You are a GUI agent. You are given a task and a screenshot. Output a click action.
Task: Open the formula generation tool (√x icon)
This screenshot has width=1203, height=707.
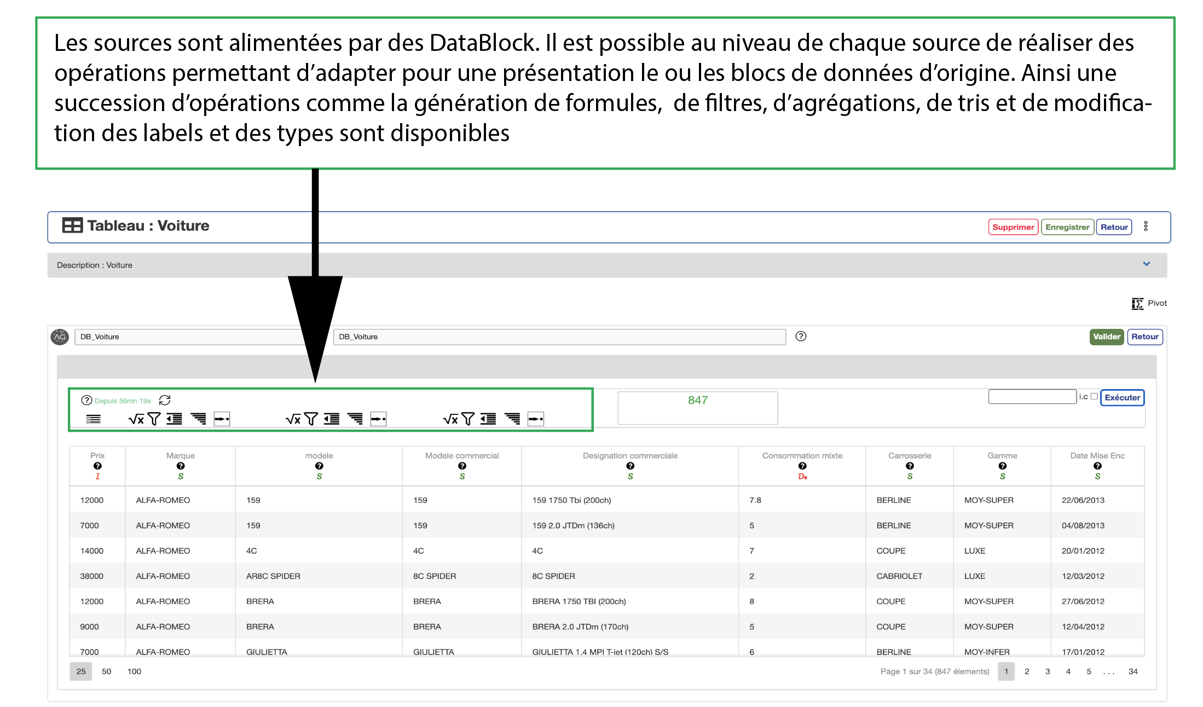tap(136, 419)
